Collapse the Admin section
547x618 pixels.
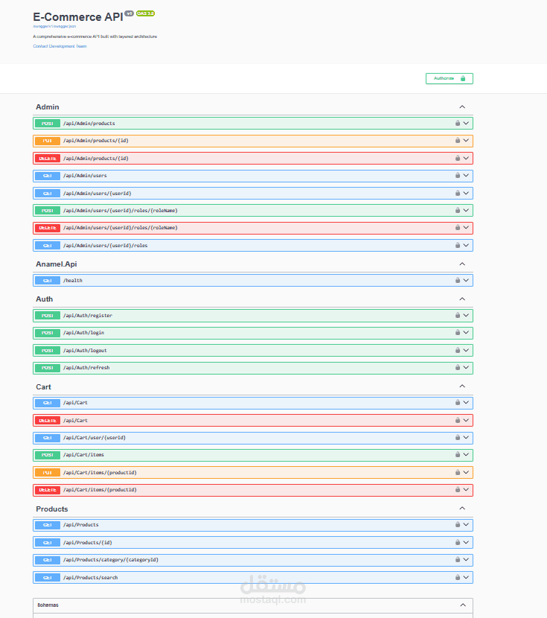point(462,106)
